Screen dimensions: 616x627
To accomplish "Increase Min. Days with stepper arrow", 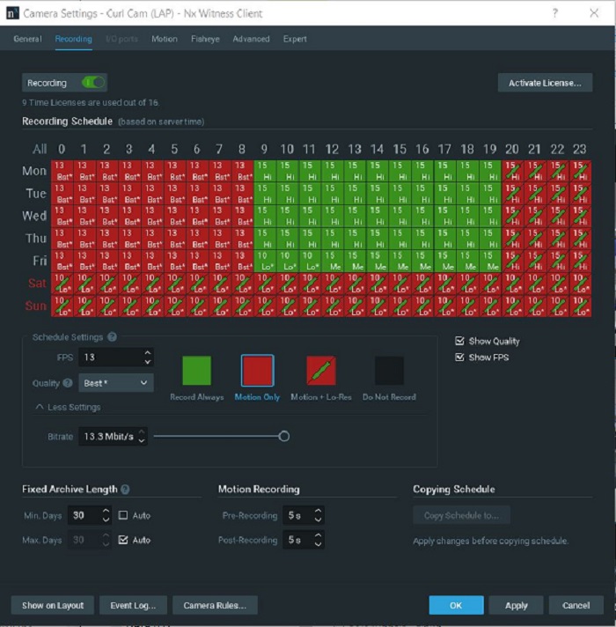I will (106, 511).
